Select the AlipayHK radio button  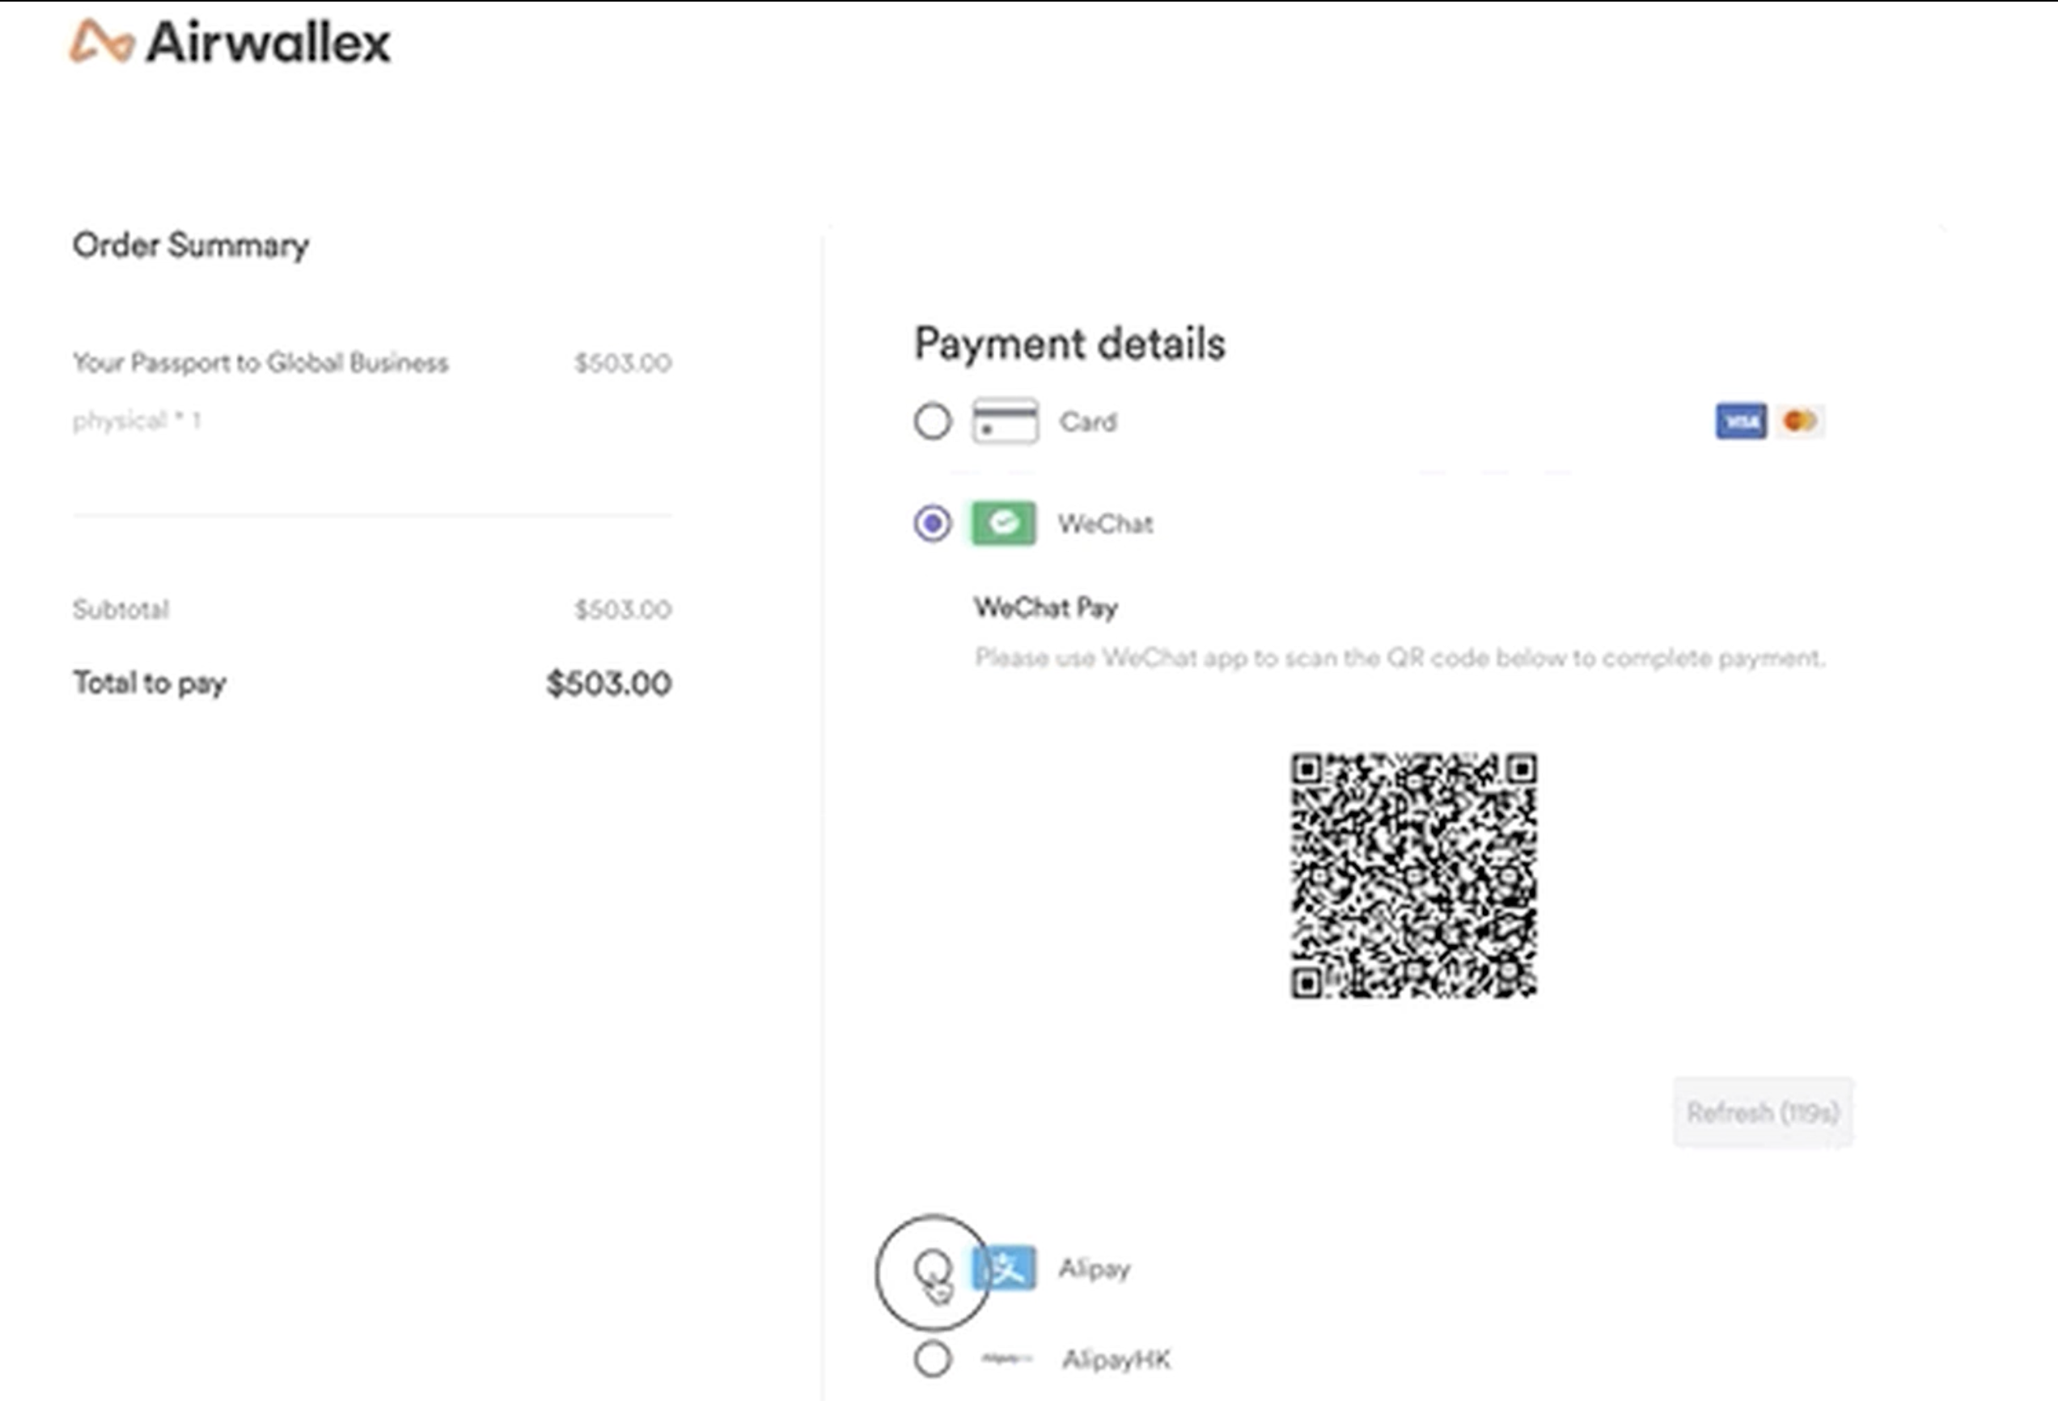[x=932, y=1358]
